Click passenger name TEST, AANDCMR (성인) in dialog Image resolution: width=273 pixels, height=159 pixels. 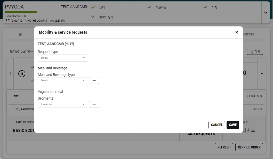click(x=56, y=44)
